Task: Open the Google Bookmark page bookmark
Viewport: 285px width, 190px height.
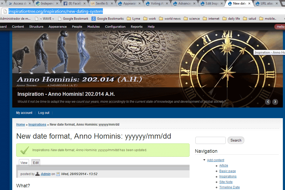Action: (73, 19)
